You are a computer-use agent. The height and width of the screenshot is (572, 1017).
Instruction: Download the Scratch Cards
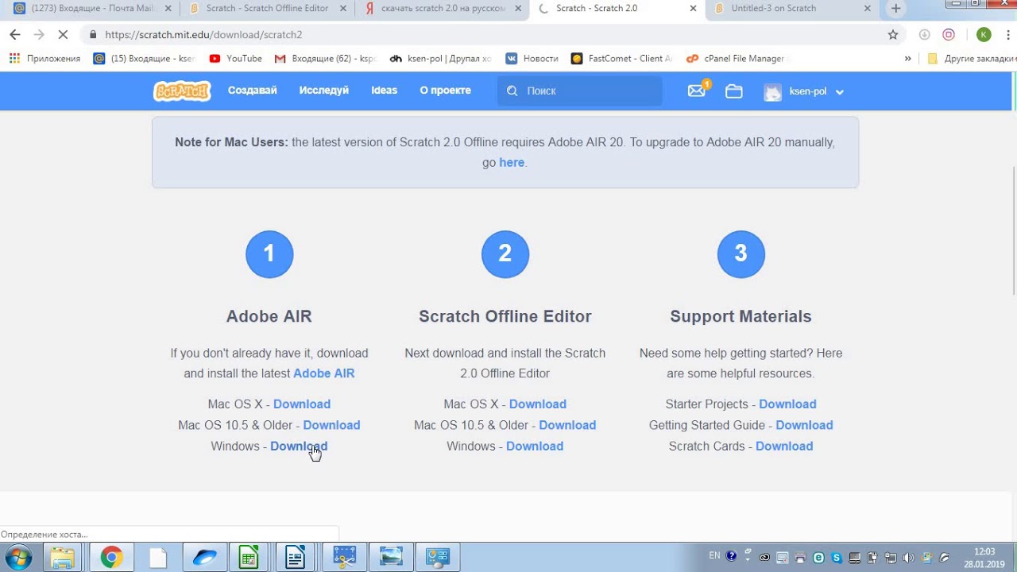[x=784, y=446]
